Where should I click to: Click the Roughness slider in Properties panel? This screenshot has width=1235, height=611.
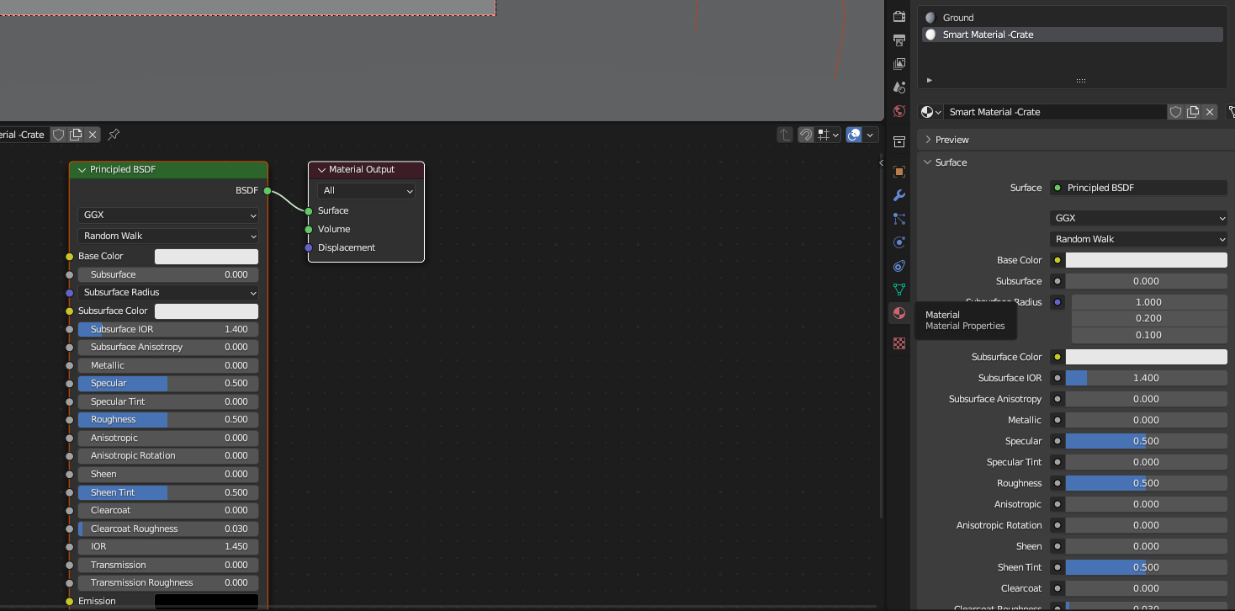(x=1146, y=483)
